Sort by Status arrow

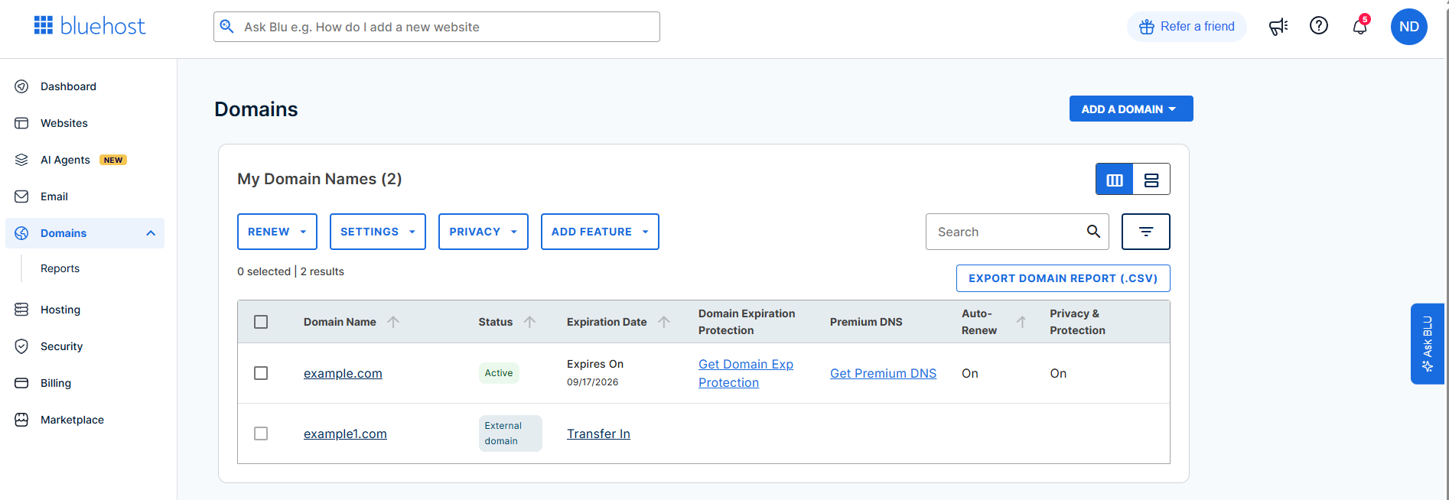point(529,322)
